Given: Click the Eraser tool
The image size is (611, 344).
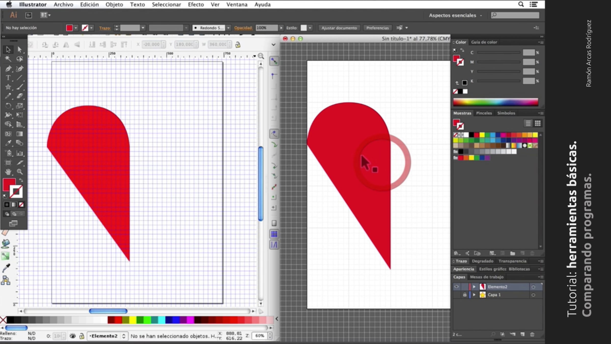Looking at the screenshot, I should [20, 96].
